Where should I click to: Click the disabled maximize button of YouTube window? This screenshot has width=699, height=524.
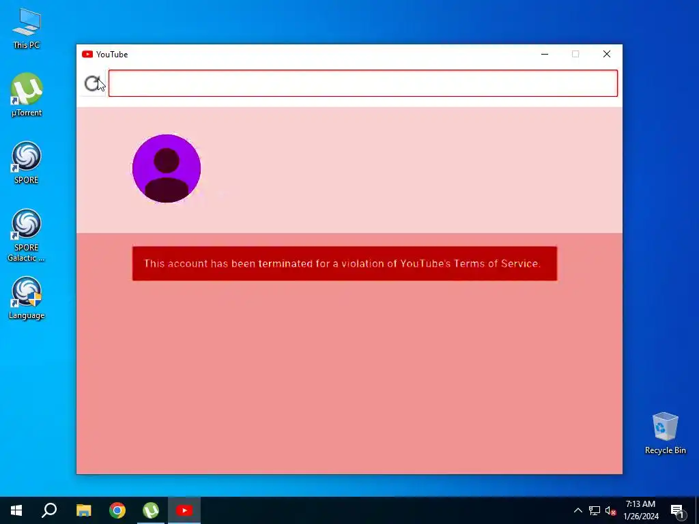(x=575, y=55)
